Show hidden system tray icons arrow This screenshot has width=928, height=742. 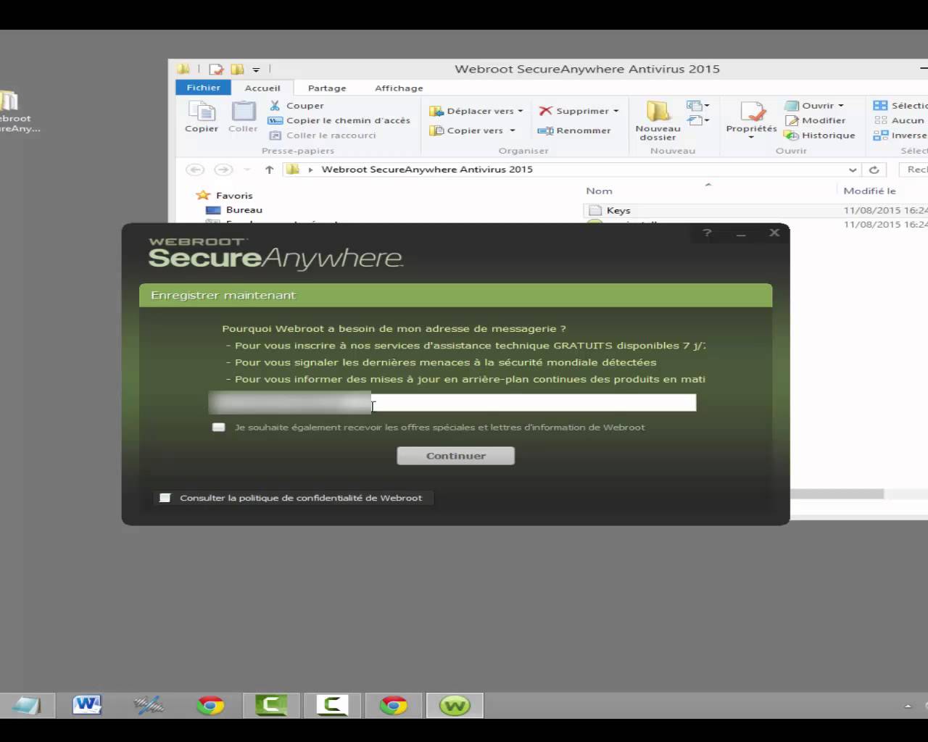click(x=908, y=705)
